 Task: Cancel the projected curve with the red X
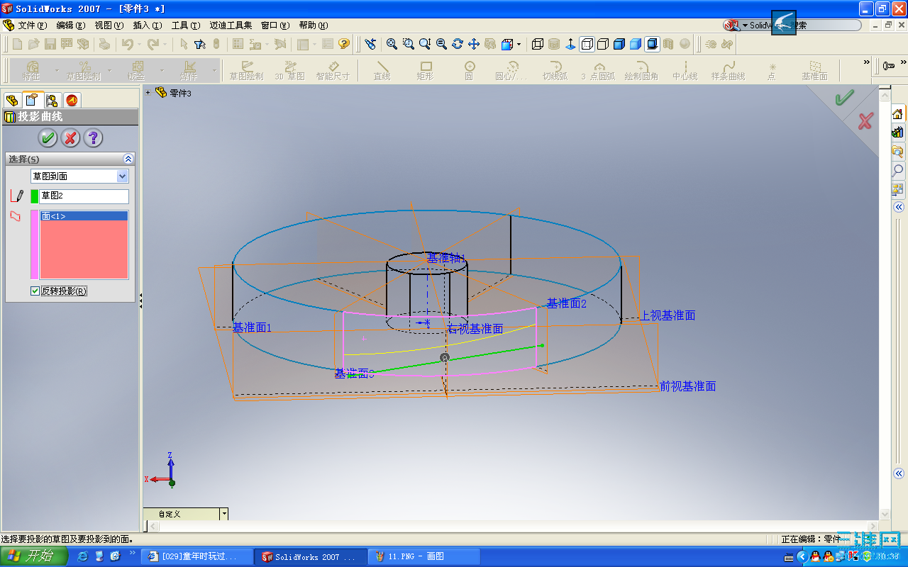coord(70,137)
